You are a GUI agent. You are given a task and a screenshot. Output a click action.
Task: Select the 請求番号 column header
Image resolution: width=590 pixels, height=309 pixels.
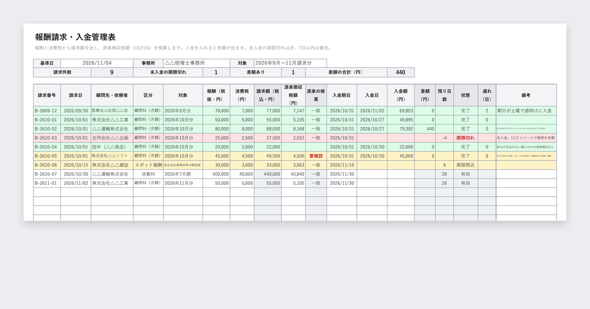click(47, 95)
